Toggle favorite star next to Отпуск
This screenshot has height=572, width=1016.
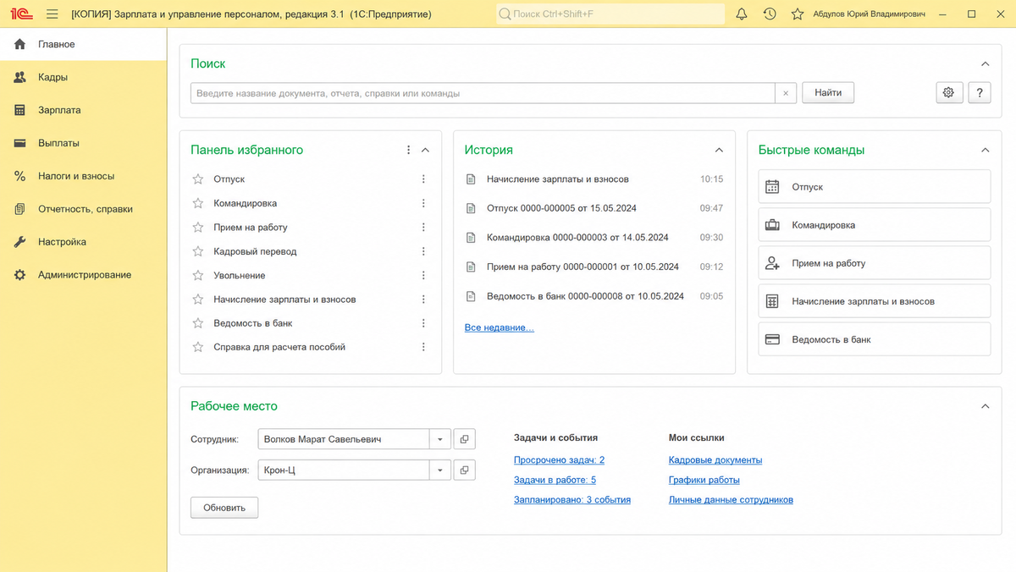[198, 179]
